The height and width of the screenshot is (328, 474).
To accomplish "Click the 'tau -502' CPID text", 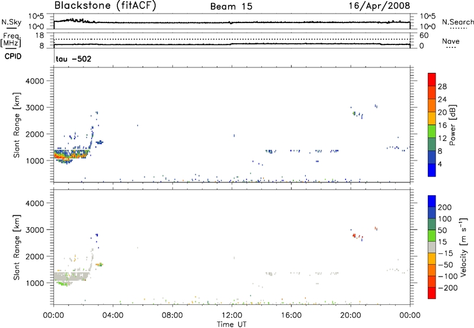I will coord(73,59).
